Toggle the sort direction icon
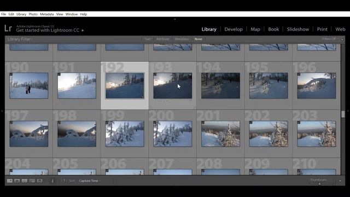This screenshot has width=350, height=197. pyautogui.click(x=64, y=181)
